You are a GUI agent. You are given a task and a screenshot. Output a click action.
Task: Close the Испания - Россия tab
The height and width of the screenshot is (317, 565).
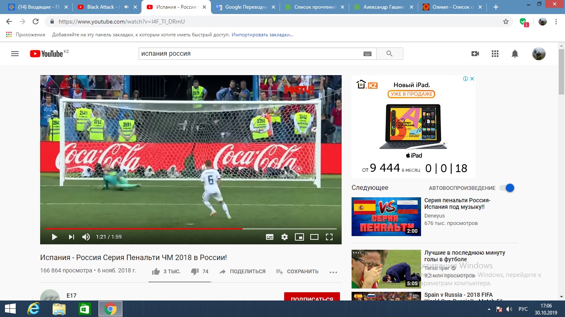click(x=204, y=7)
